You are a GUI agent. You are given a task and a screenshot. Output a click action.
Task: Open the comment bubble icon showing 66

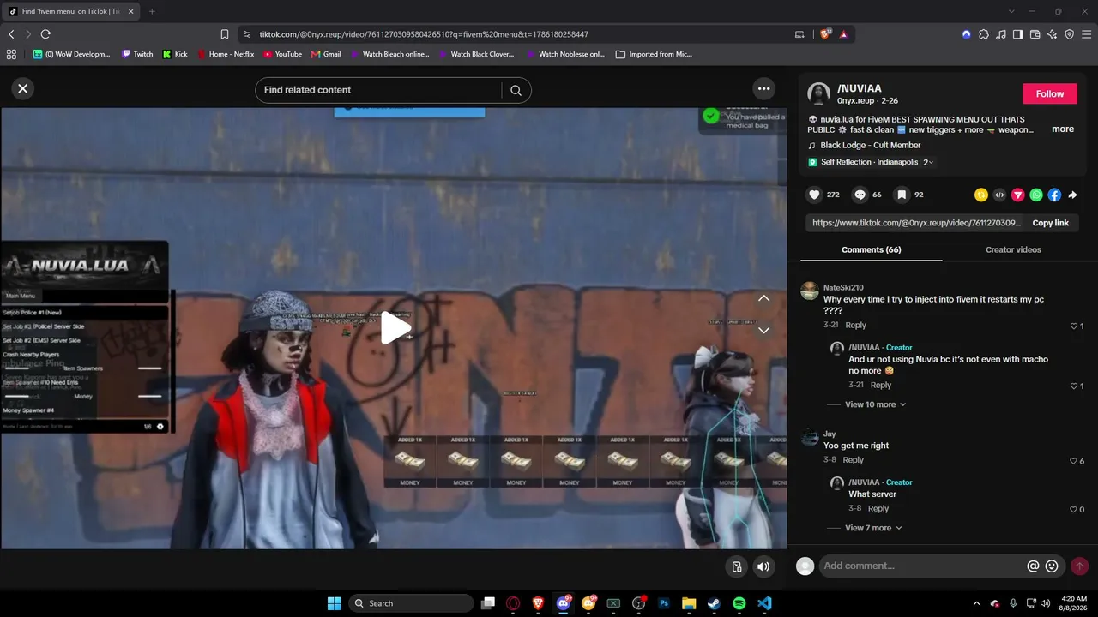tap(860, 195)
